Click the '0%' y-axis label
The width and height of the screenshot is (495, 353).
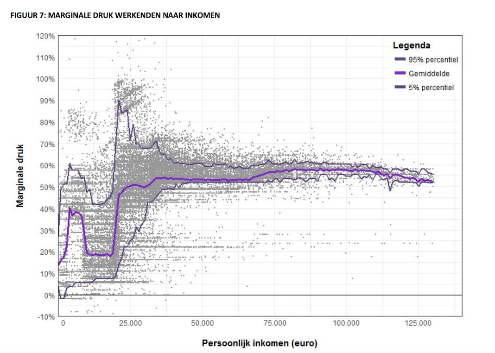[x=49, y=296]
